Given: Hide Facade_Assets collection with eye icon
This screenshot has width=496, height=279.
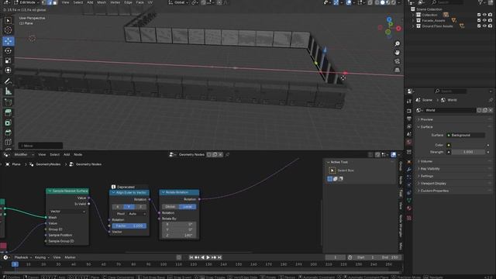Looking at the screenshot, I should point(484,21).
